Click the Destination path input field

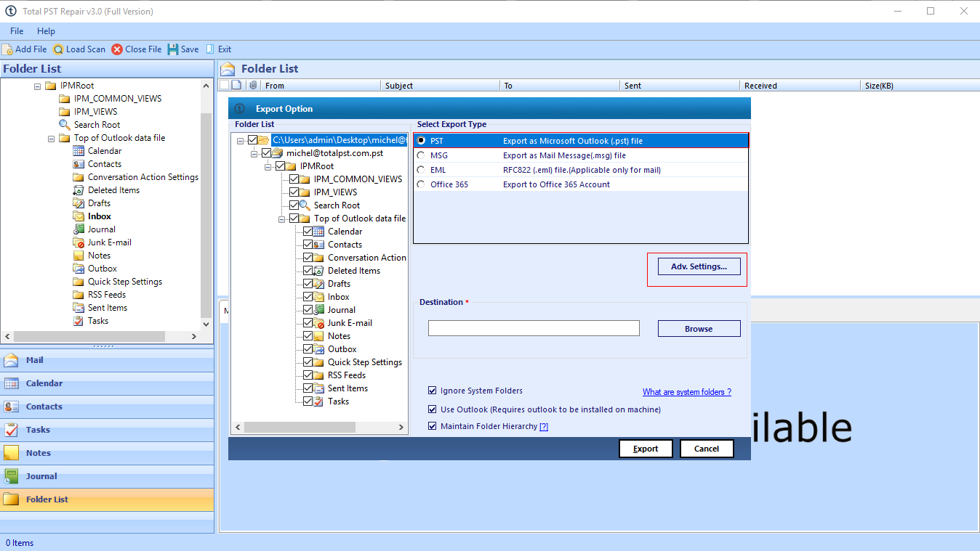534,328
